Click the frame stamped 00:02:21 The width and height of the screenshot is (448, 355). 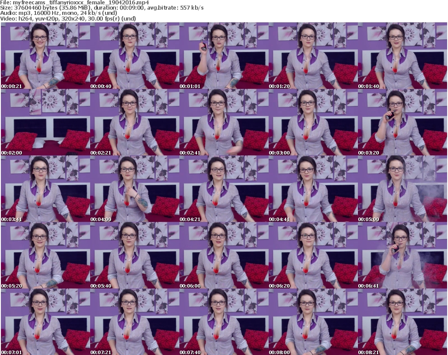point(135,122)
